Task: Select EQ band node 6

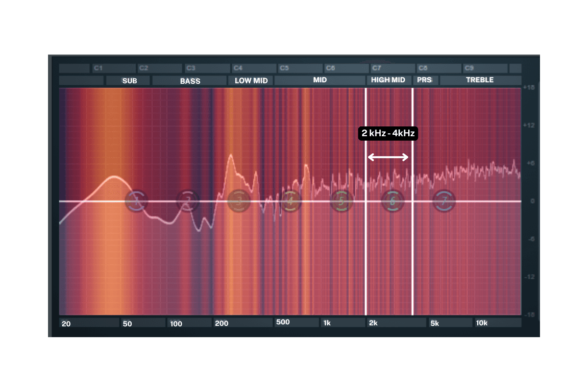Action: click(392, 201)
